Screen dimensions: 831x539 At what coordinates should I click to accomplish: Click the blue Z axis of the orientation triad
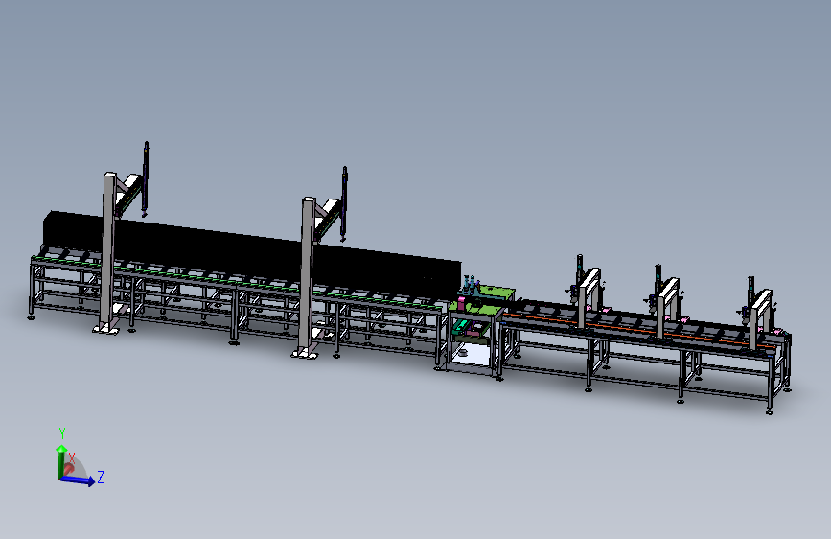click(x=78, y=480)
